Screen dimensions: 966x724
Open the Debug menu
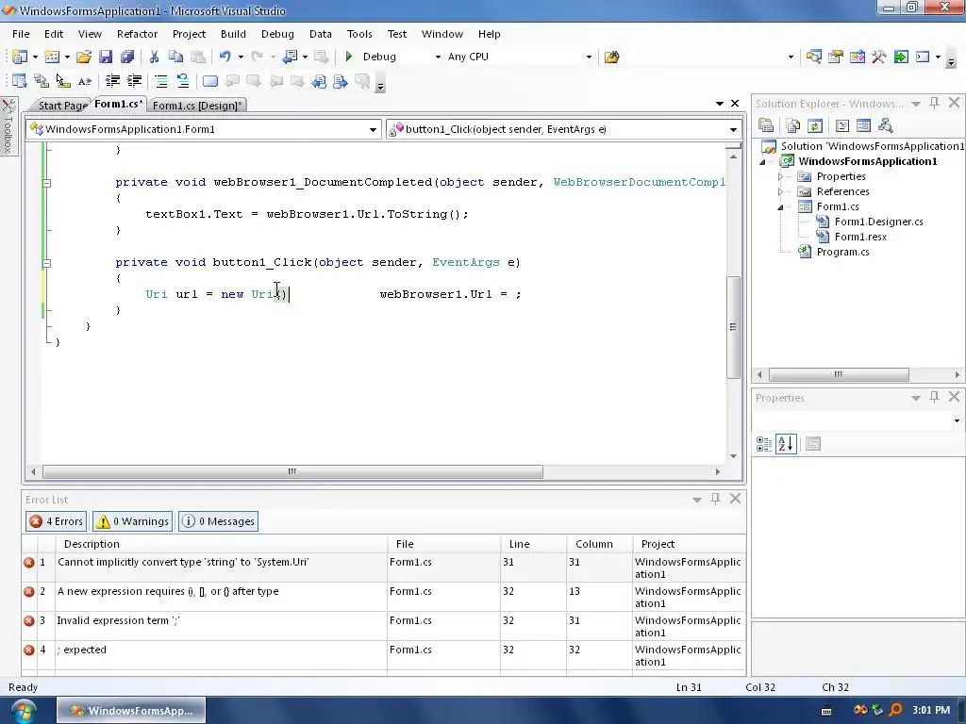point(277,34)
